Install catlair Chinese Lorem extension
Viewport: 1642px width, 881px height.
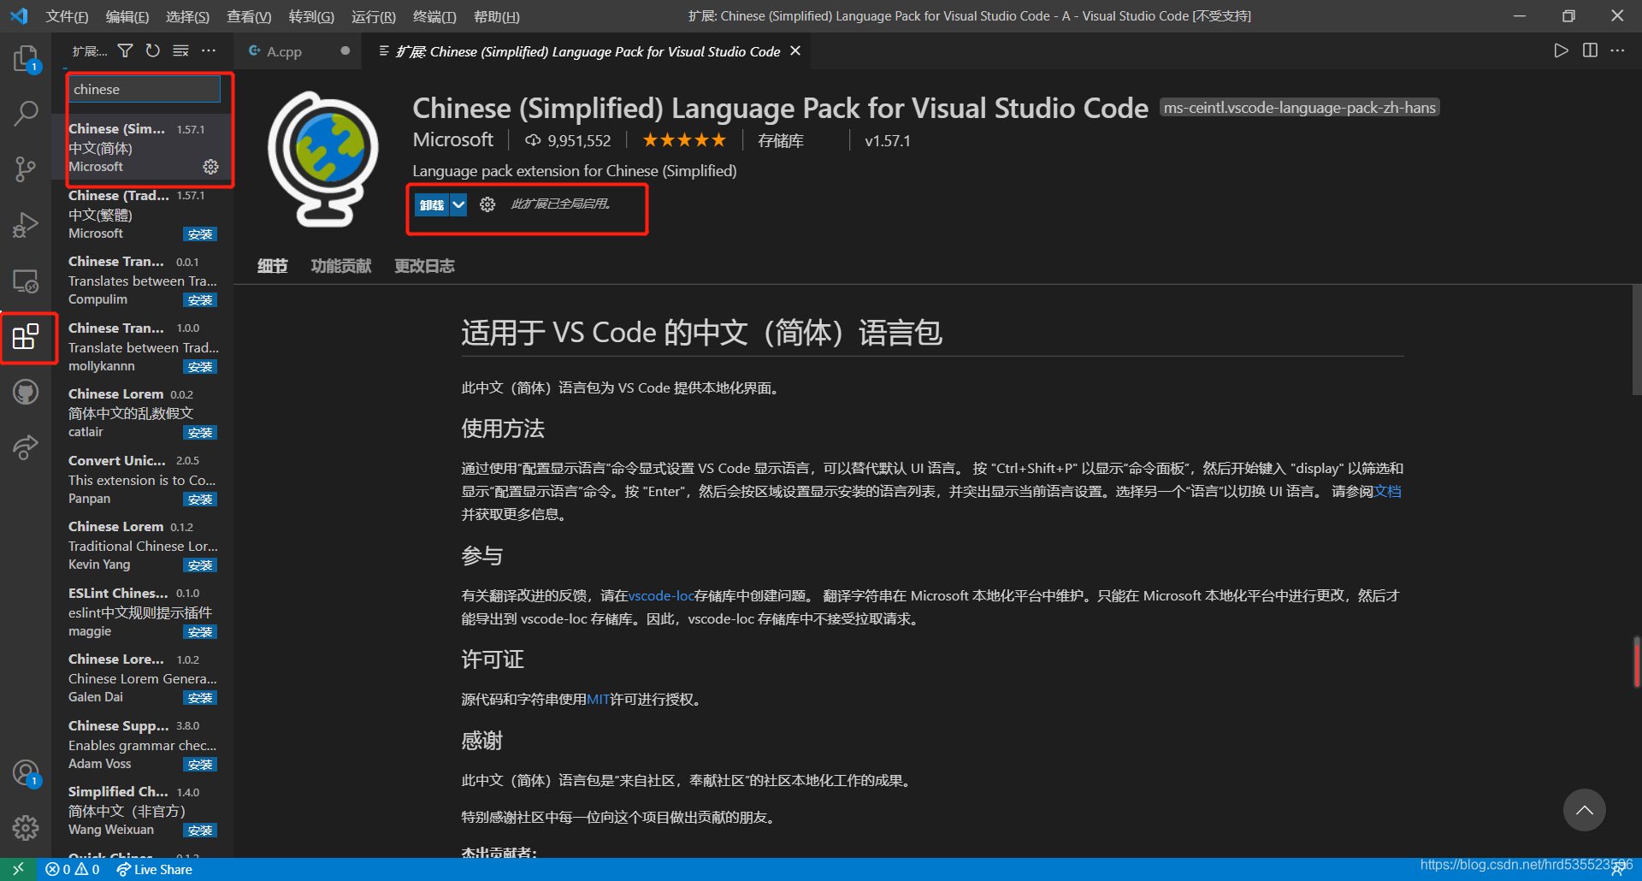(200, 433)
